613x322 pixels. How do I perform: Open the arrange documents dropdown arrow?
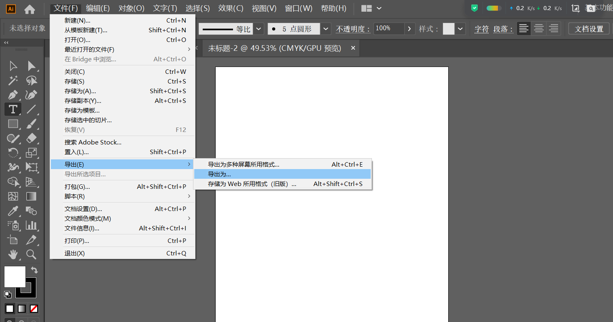pyautogui.click(x=379, y=8)
